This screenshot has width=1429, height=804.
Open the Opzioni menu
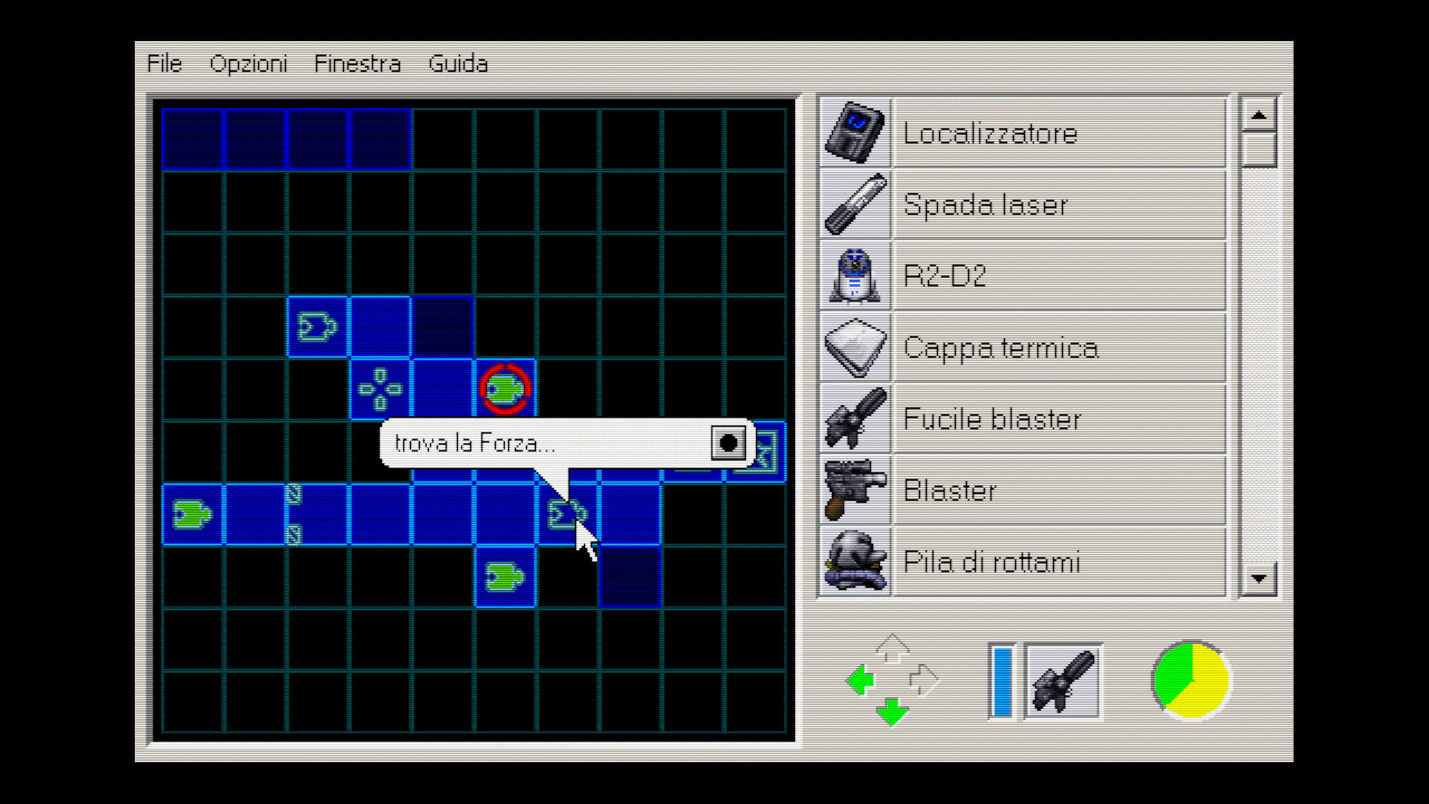(249, 64)
